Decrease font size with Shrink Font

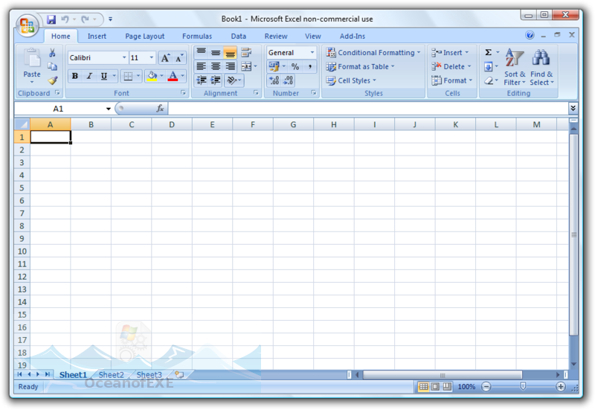tap(179, 58)
